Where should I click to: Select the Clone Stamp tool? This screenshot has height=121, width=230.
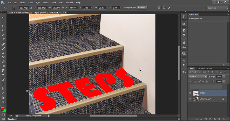click(x=3, y=53)
